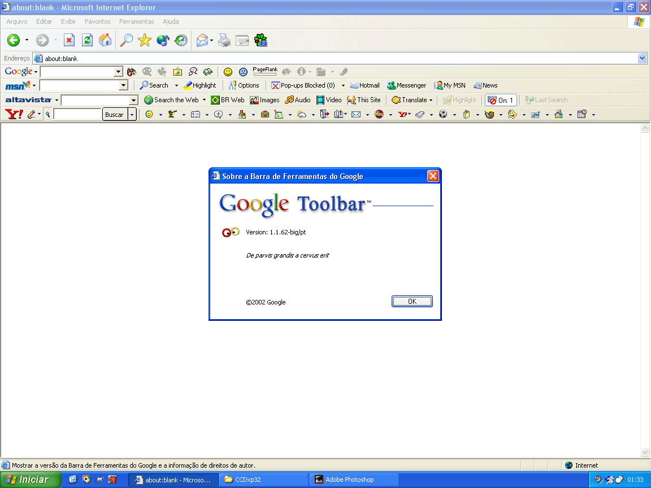Click the Yahoo Buscar button
The image size is (651, 488).
[x=114, y=115]
